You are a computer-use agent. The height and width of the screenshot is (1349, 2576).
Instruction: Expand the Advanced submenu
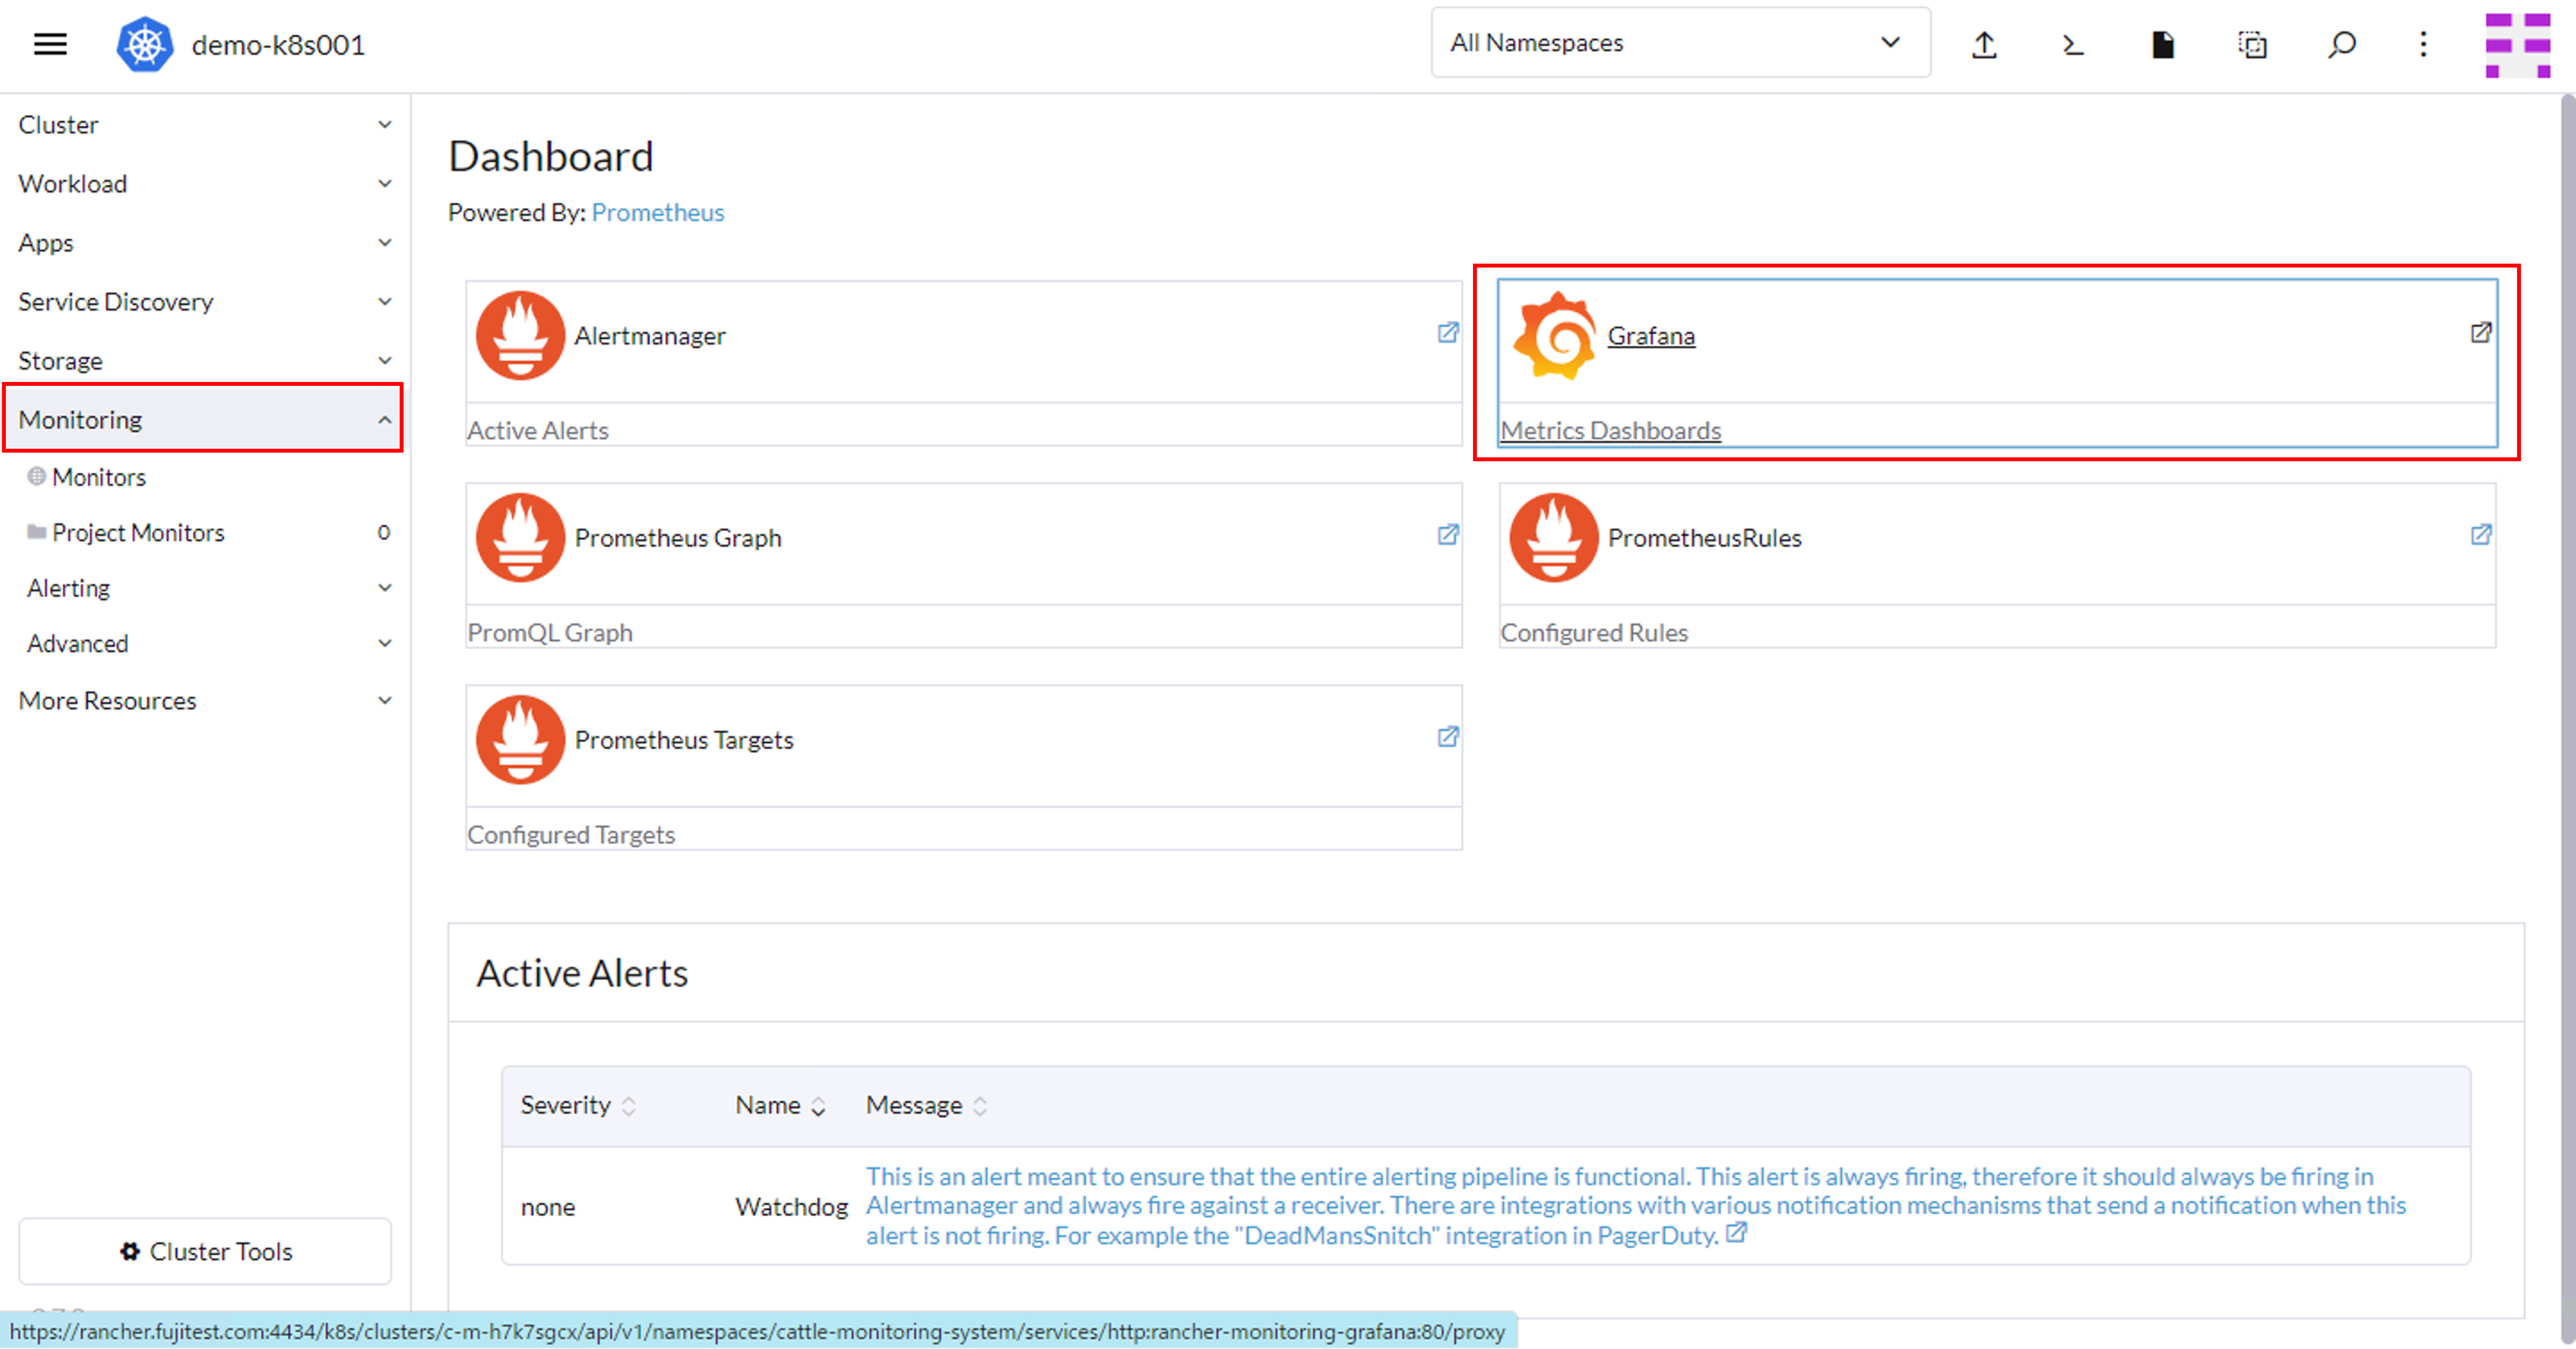point(204,643)
